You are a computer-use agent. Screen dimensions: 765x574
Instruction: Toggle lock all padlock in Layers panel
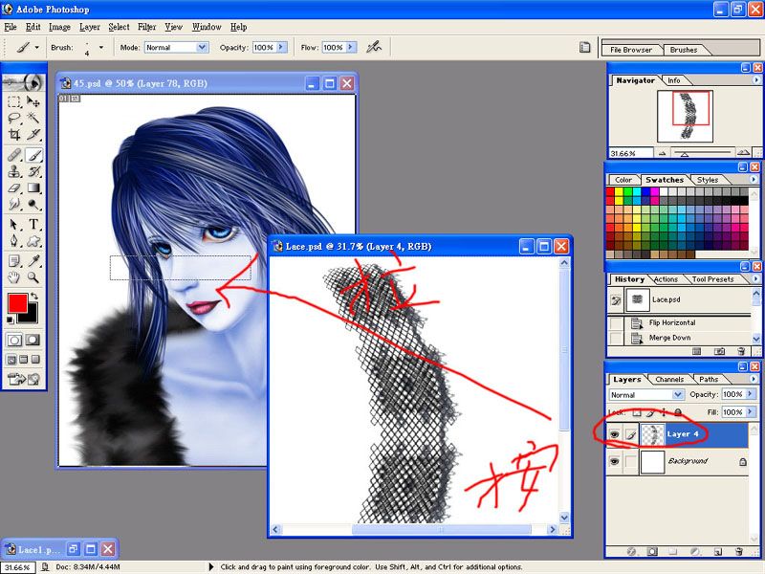tap(678, 413)
